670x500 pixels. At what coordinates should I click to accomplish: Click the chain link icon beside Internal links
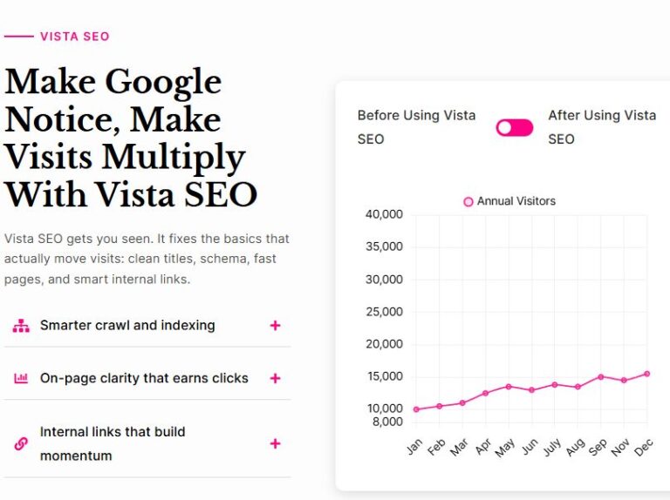click(21, 443)
